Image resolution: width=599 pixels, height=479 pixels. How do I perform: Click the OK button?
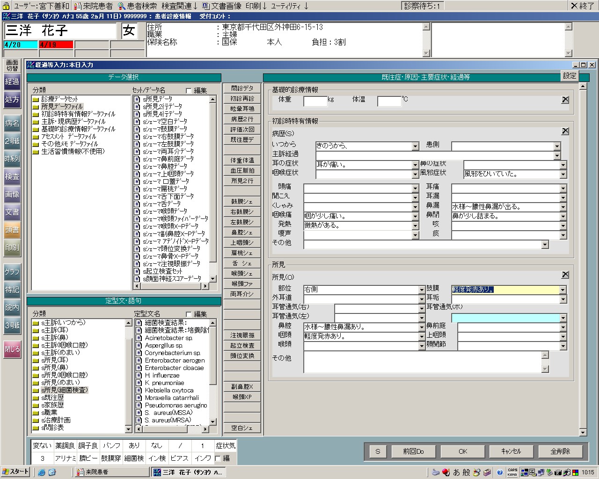(x=463, y=451)
